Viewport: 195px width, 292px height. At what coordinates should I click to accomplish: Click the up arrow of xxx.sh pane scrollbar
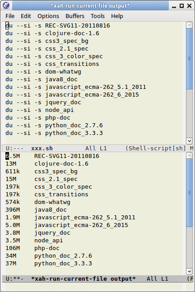pos(189,25)
